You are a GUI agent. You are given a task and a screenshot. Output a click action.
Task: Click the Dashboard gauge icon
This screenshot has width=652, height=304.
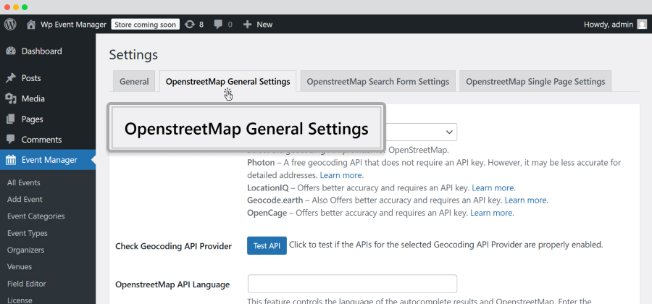pos(11,51)
